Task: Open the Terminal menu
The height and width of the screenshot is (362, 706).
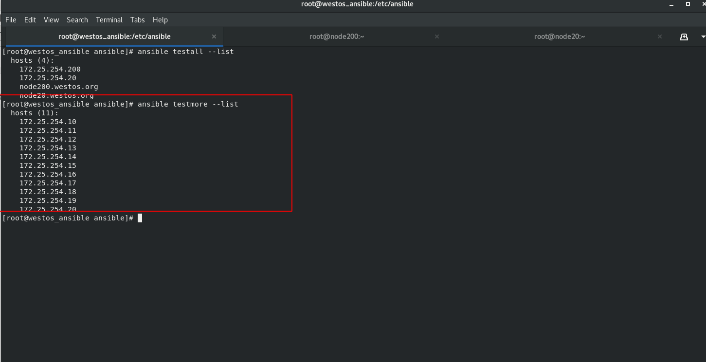Action: click(109, 20)
